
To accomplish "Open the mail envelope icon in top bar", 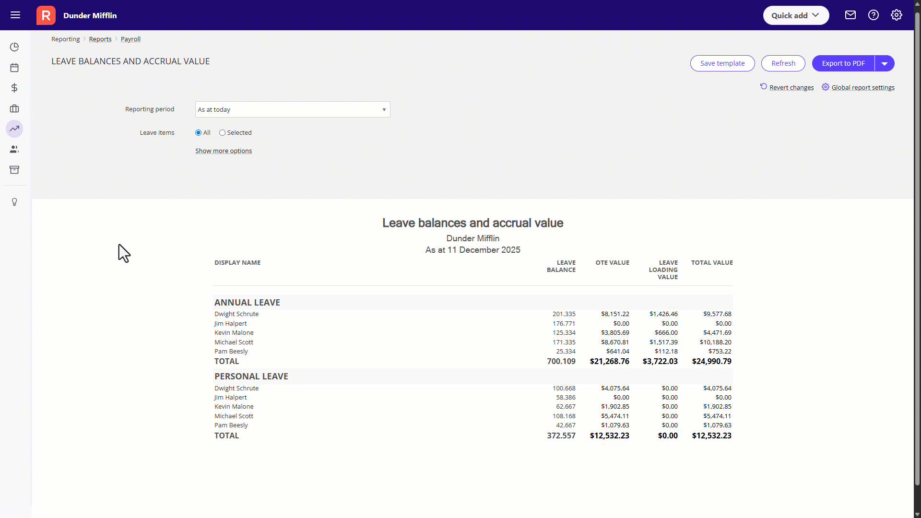I will [x=850, y=15].
